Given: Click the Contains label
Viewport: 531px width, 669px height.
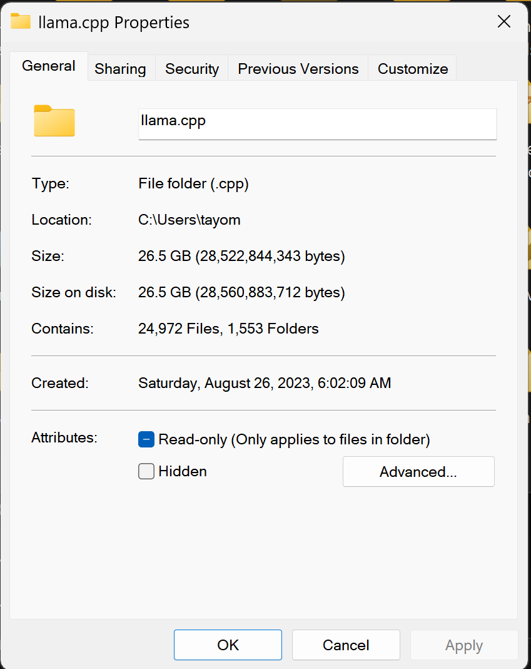Looking at the screenshot, I should [x=63, y=329].
